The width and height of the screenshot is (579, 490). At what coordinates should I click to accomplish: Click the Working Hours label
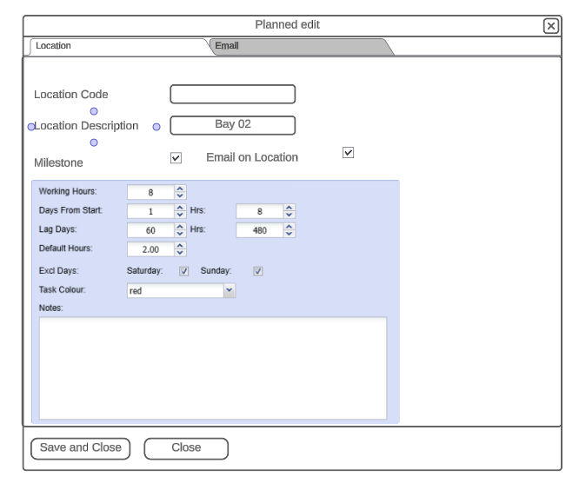tap(68, 191)
